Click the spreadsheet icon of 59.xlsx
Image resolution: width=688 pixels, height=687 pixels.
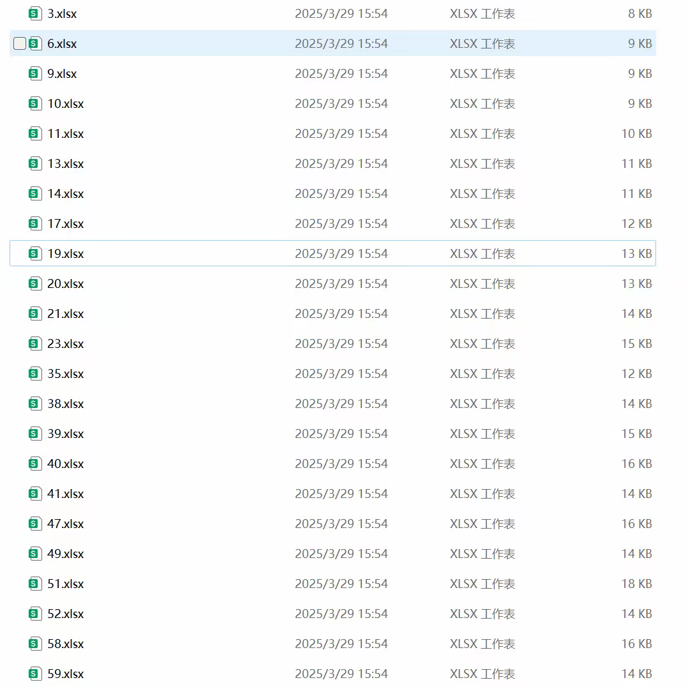click(35, 674)
